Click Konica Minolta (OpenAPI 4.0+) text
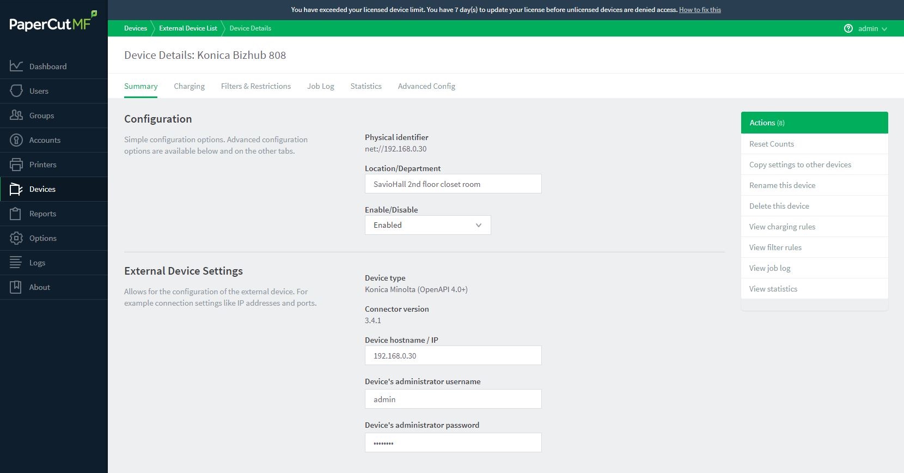The image size is (904, 473). [x=416, y=289]
